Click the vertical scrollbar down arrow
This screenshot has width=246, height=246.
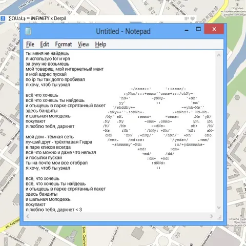click(219, 208)
